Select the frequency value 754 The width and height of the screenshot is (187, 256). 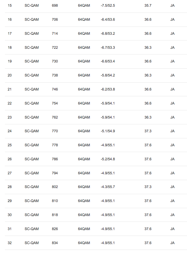click(55, 103)
